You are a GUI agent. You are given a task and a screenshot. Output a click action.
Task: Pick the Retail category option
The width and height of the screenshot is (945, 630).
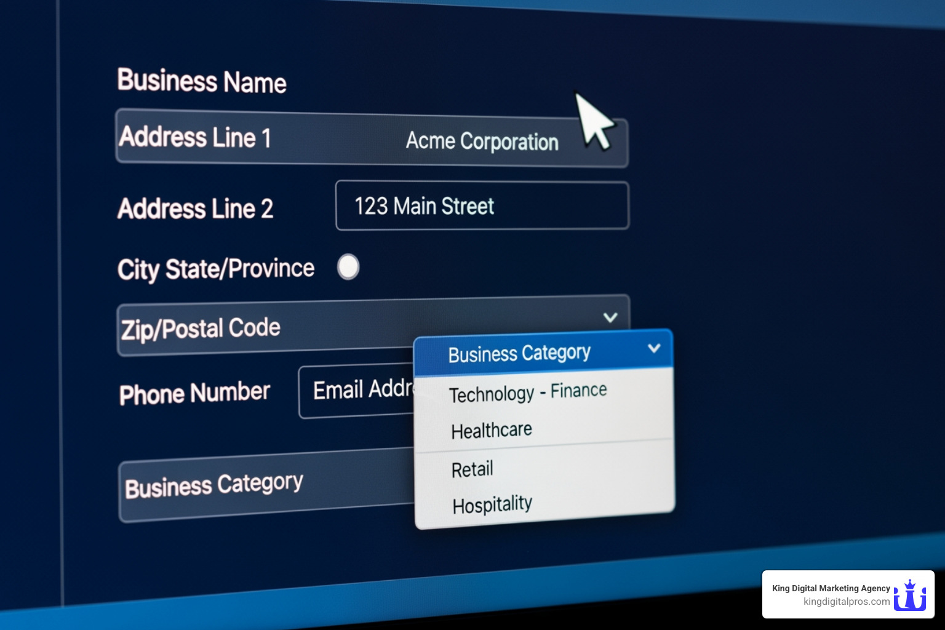[472, 469]
